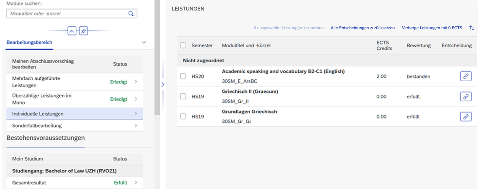Expand the Gesamtresultat row arrow

pos(136,183)
